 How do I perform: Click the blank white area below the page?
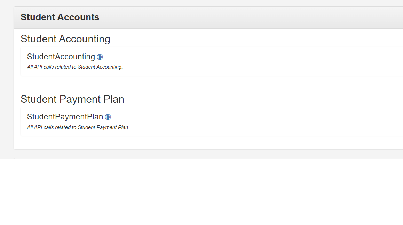tap(201, 192)
